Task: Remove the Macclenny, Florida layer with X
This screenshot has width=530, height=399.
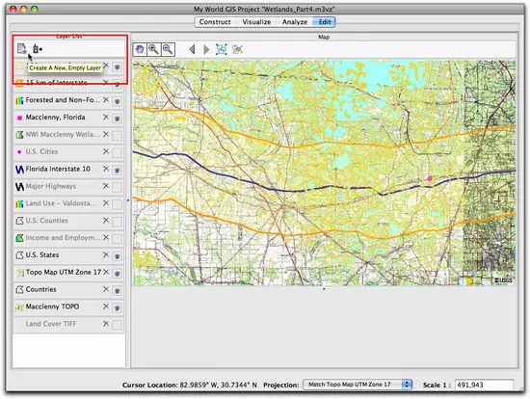Action: [106, 117]
